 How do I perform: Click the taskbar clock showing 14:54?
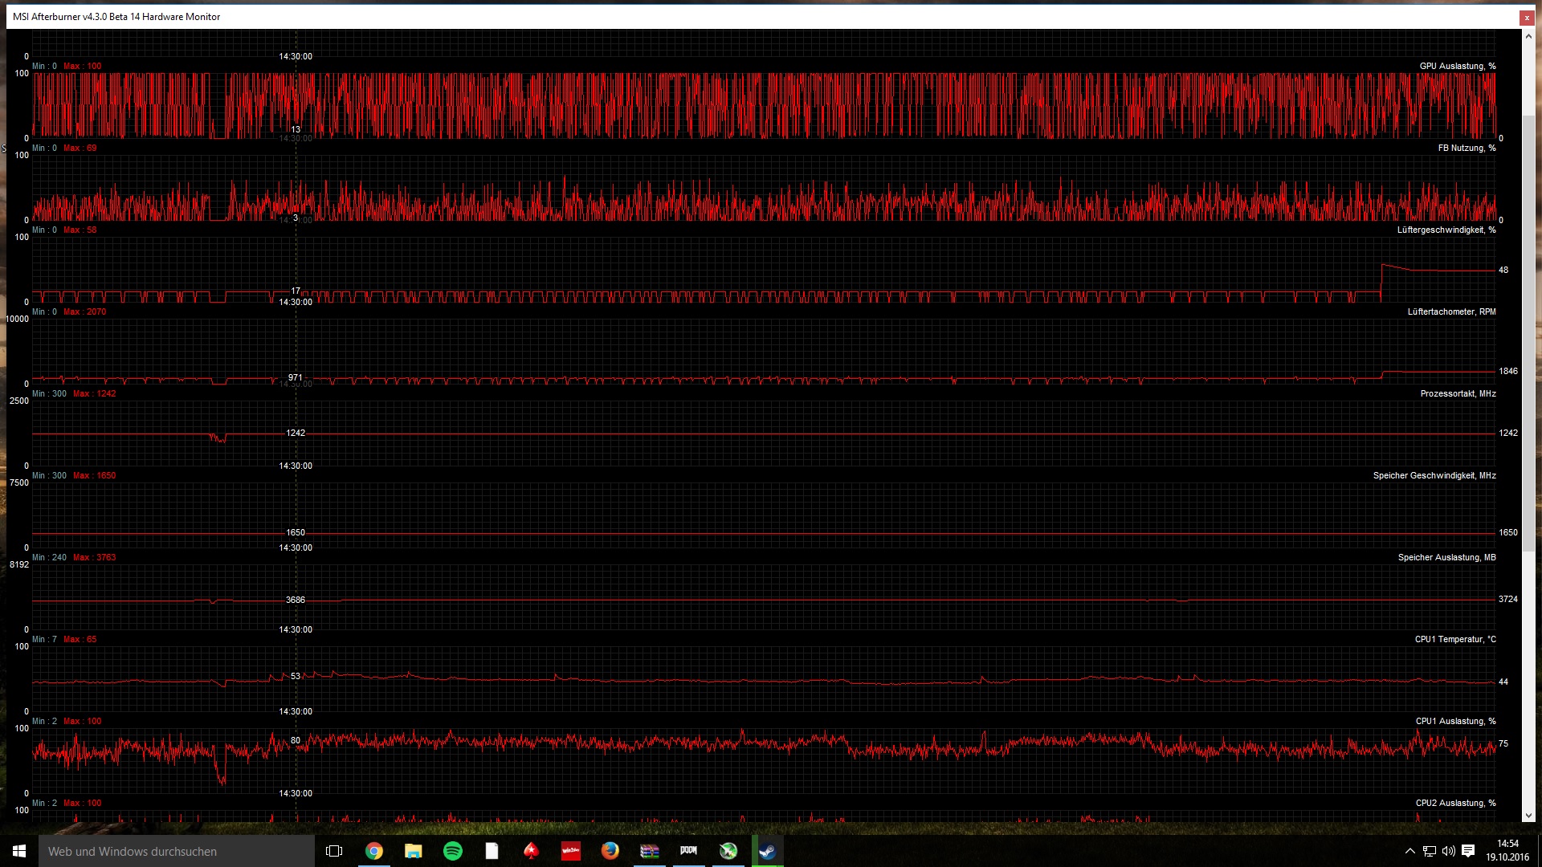pyautogui.click(x=1507, y=851)
